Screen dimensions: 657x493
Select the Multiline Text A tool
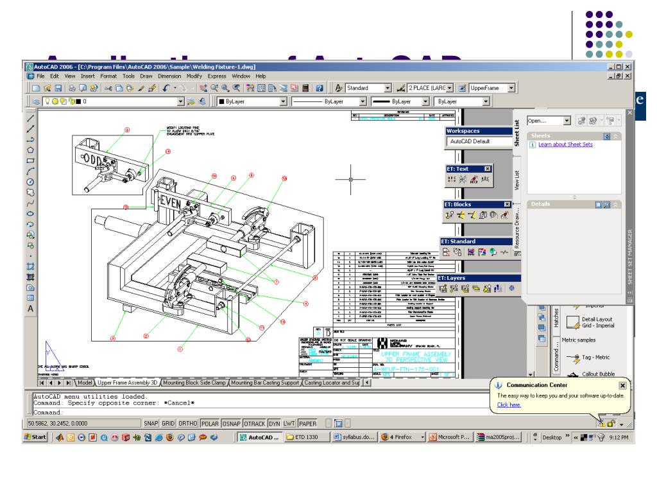pyautogui.click(x=30, y=309)
